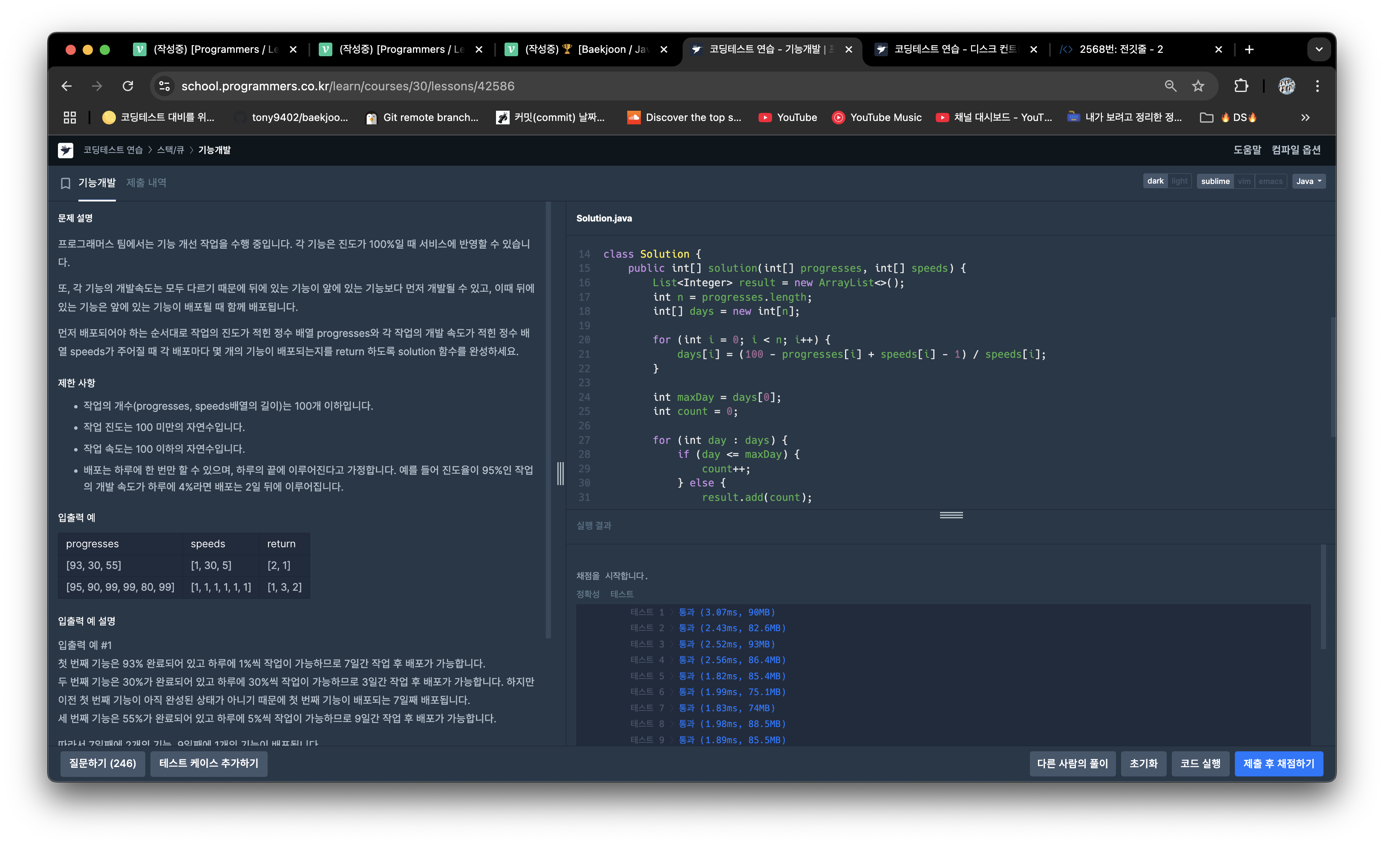Click the browser forward arrow
Viewport: 1384px width, 845px height.
coord(97,86)
